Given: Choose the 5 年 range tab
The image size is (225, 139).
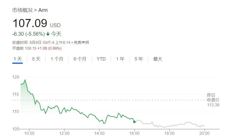Looking at the screenshot, I should point(139,59).
